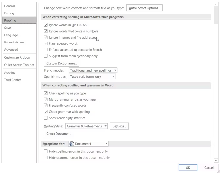
Task: Expand the French modes dropdown
Action: tap(93, 70)
